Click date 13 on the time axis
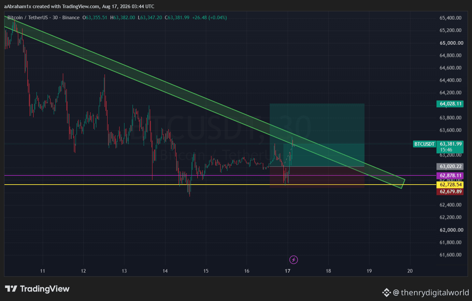The height and width of the screenshot is (301, 472). coord(124,271)
